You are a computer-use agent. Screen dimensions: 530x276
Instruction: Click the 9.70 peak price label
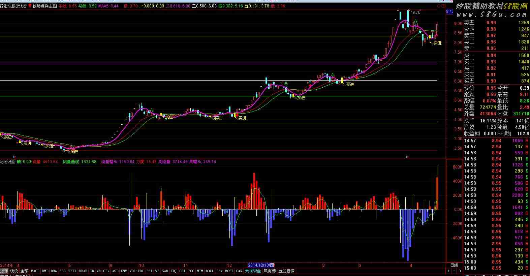416,12
